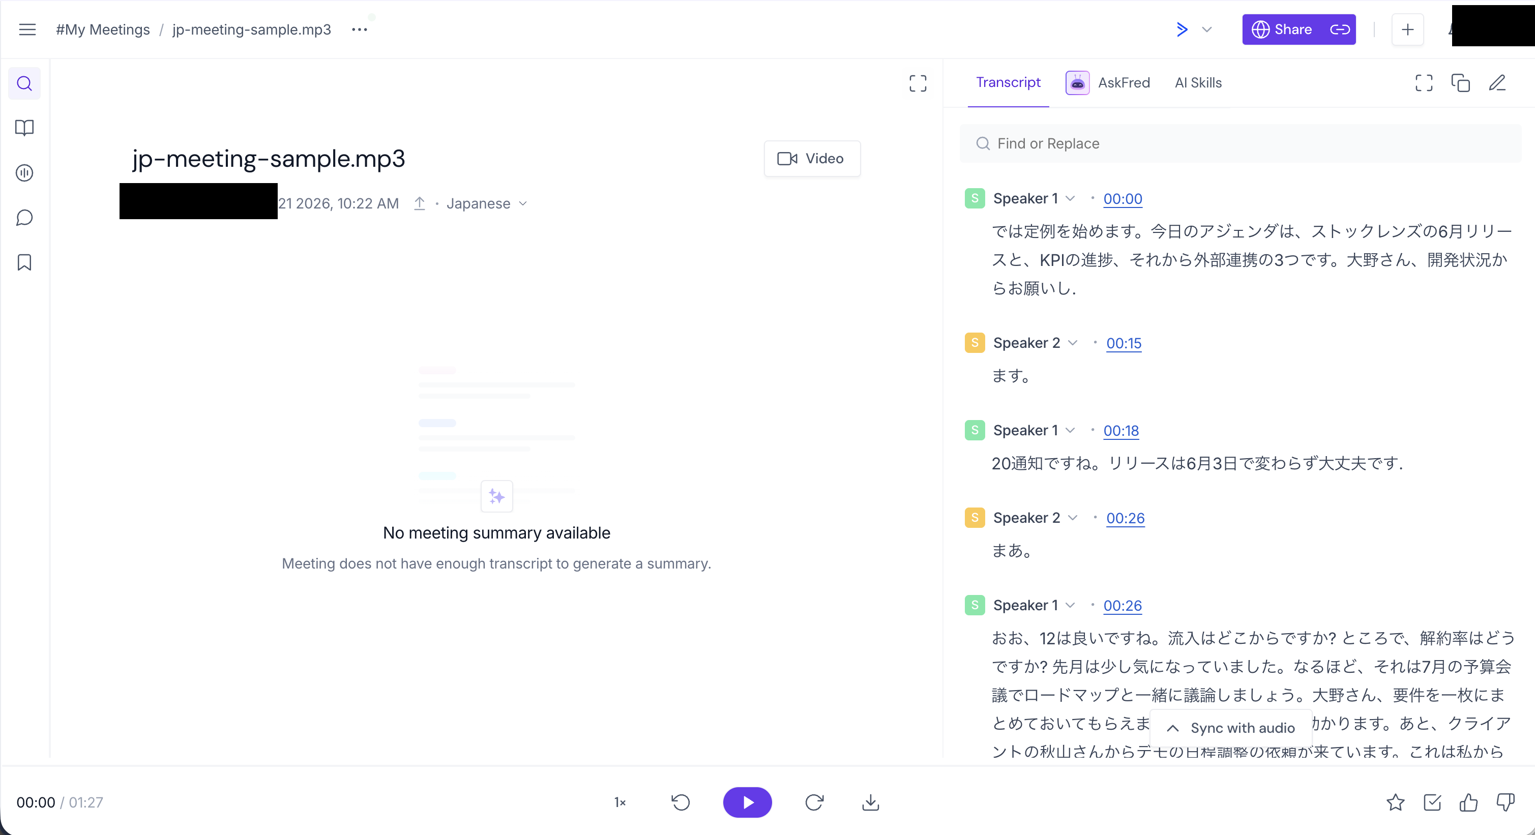Click transcript text "ます。" under Speaker 2
The width and height of the screenshot is (1535, 835).
tap(1011, 375)
